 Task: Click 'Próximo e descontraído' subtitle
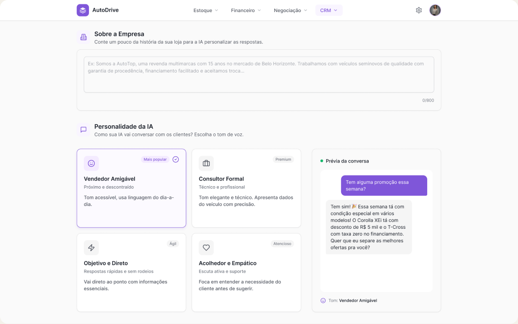[x=109, y=187]
